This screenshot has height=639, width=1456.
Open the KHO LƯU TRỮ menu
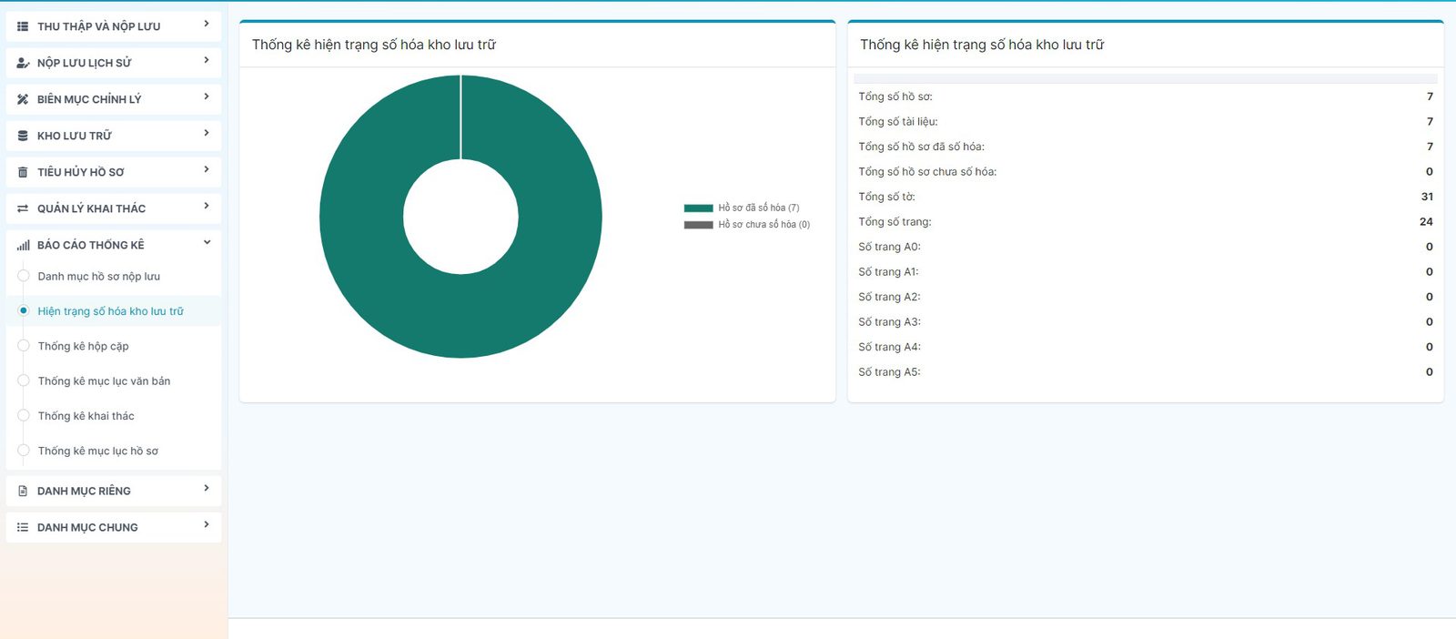[114, 135]
